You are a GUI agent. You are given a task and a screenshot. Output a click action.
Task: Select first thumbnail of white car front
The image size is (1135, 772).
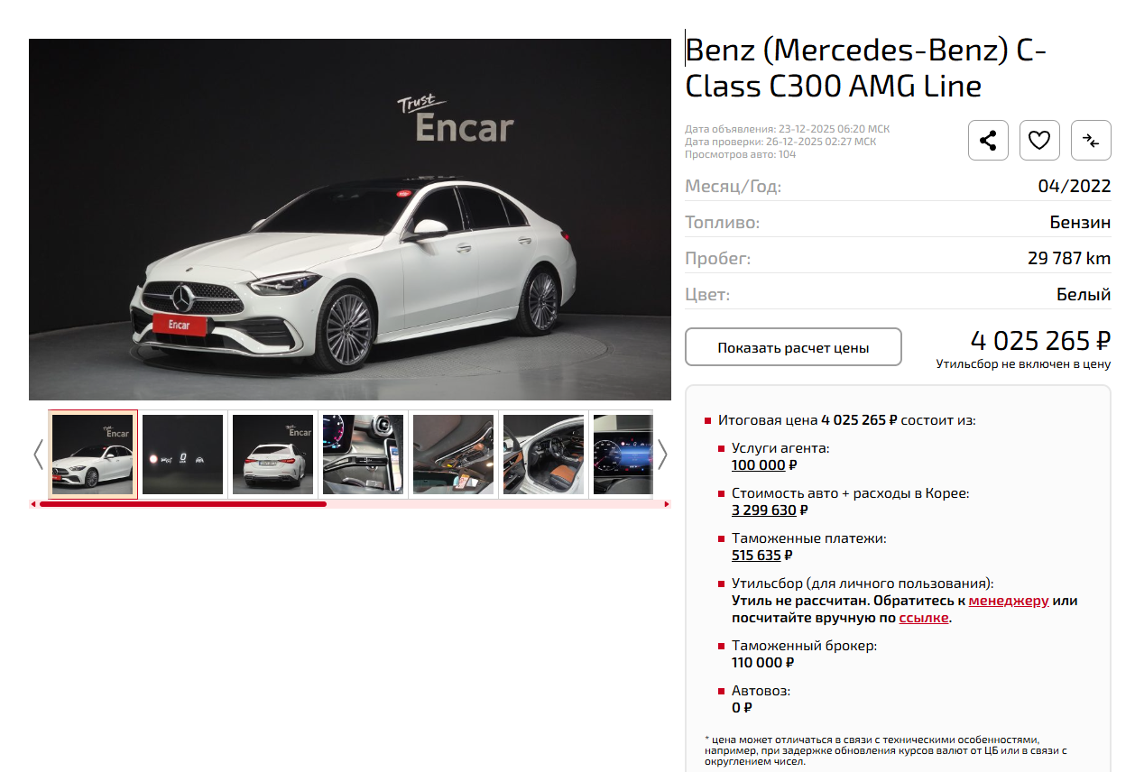[93, 455]
